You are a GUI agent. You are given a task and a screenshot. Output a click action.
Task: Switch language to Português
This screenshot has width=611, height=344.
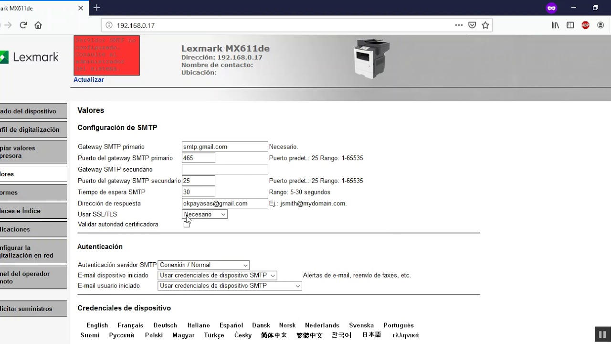(399, 325)
